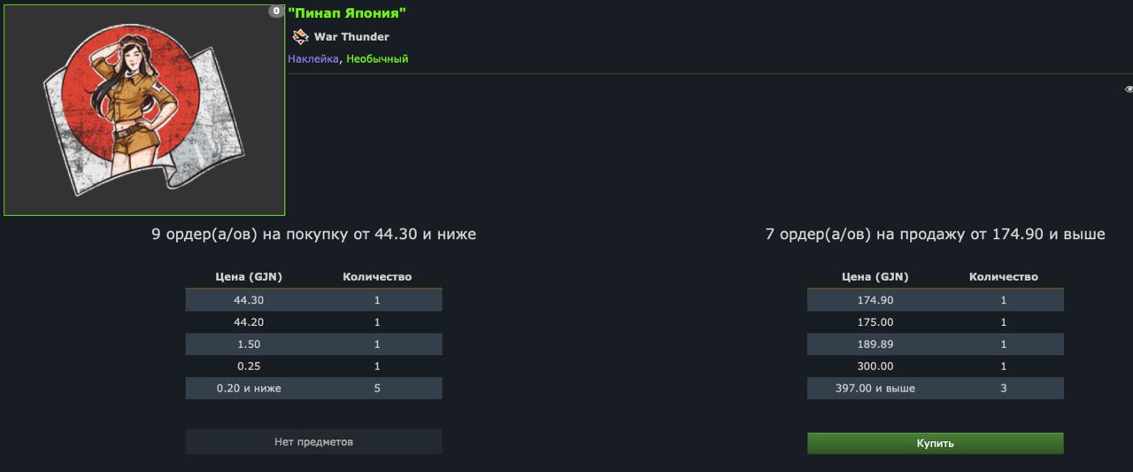Click the 44.20 buy order price
This screenshot has height=472, width=1133.
point(249,322)
